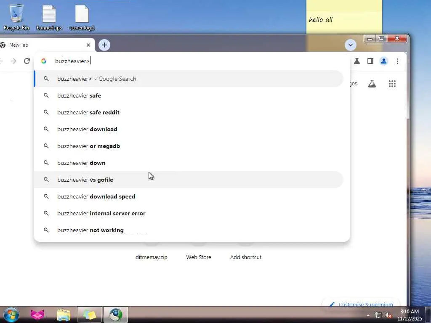Switch to Sticky Notes taskbar button
The image size is (431, 323).
pos(90,315)
